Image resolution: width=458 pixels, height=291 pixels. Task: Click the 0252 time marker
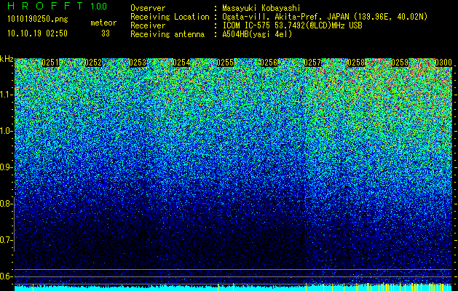[x=93, y=63]
